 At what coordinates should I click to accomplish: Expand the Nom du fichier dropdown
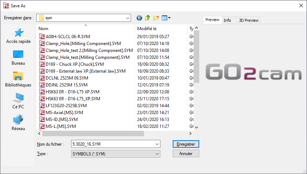tap(157, 144)
